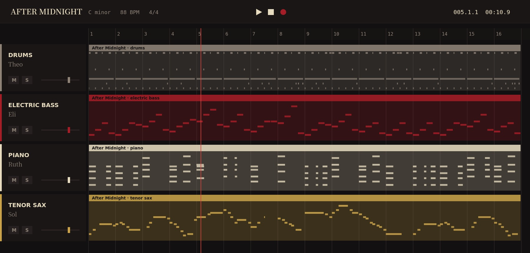This screenshot has height=253, width=530.
Task: Start recording with the red circle
Action: [283, 12]
